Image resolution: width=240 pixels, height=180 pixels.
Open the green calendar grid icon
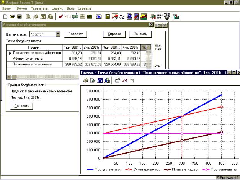point(90,16)
